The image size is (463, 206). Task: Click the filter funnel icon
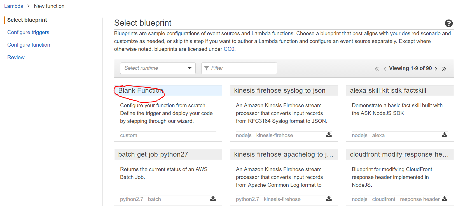coord(207,68)
